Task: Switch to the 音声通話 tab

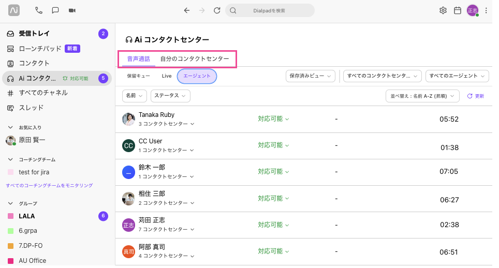Action: coord(138,59)
